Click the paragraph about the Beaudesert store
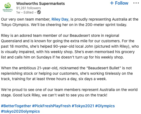 [x=70, y=46]
